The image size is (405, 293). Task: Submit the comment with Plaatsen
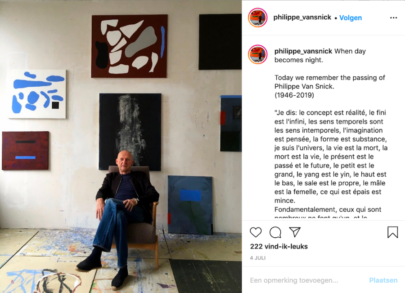[x=383, y=280]
